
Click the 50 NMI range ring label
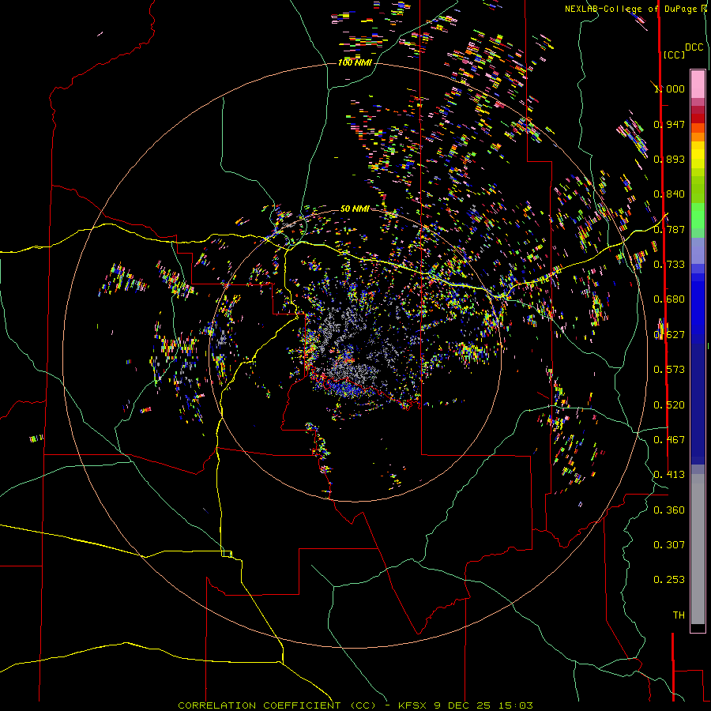coord(355,209)
